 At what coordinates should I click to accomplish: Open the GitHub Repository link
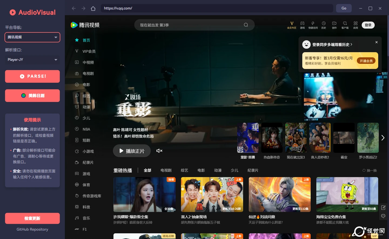(32, 229)
